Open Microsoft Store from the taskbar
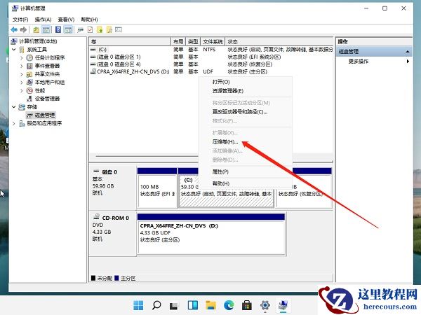This screenshot has width=421, height=315. (247, 305)
